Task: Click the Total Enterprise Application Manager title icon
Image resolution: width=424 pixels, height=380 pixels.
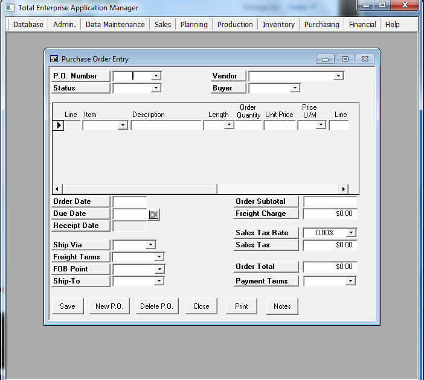Action: pyautogui.click(x=10, y=8)
